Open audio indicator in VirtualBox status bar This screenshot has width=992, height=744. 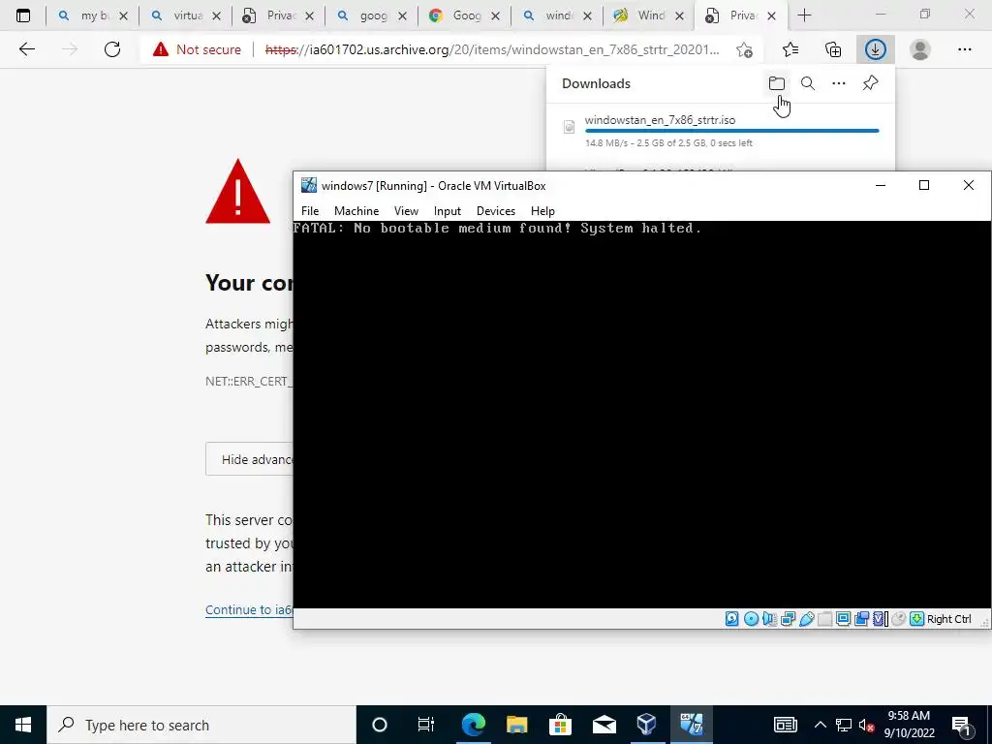click(769, 619)
